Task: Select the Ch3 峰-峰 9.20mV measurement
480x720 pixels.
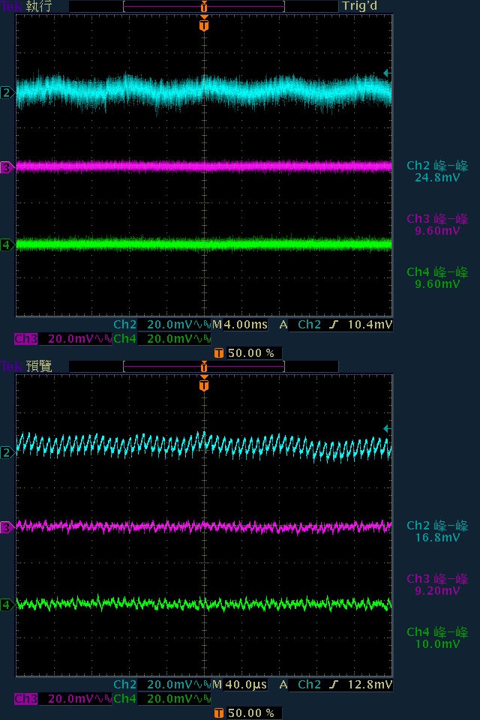Action: [437, 584]
